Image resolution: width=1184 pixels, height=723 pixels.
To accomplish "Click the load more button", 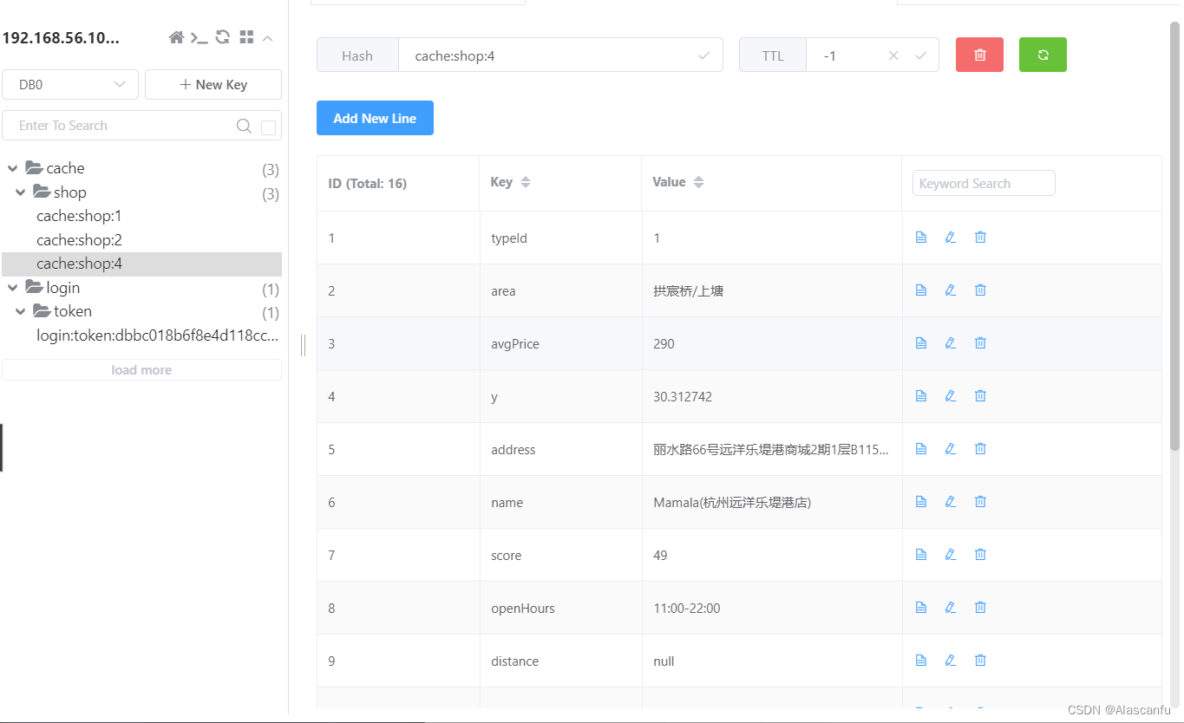I will coord(142,370).
